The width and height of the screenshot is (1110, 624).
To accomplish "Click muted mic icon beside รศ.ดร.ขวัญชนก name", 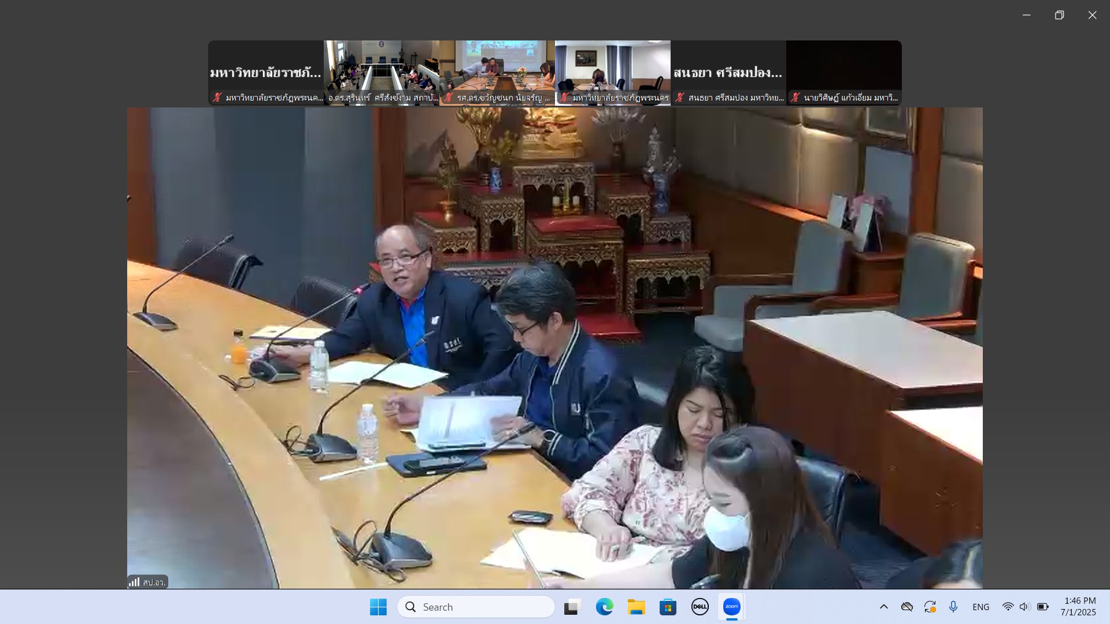I will [x=449, y=98].
